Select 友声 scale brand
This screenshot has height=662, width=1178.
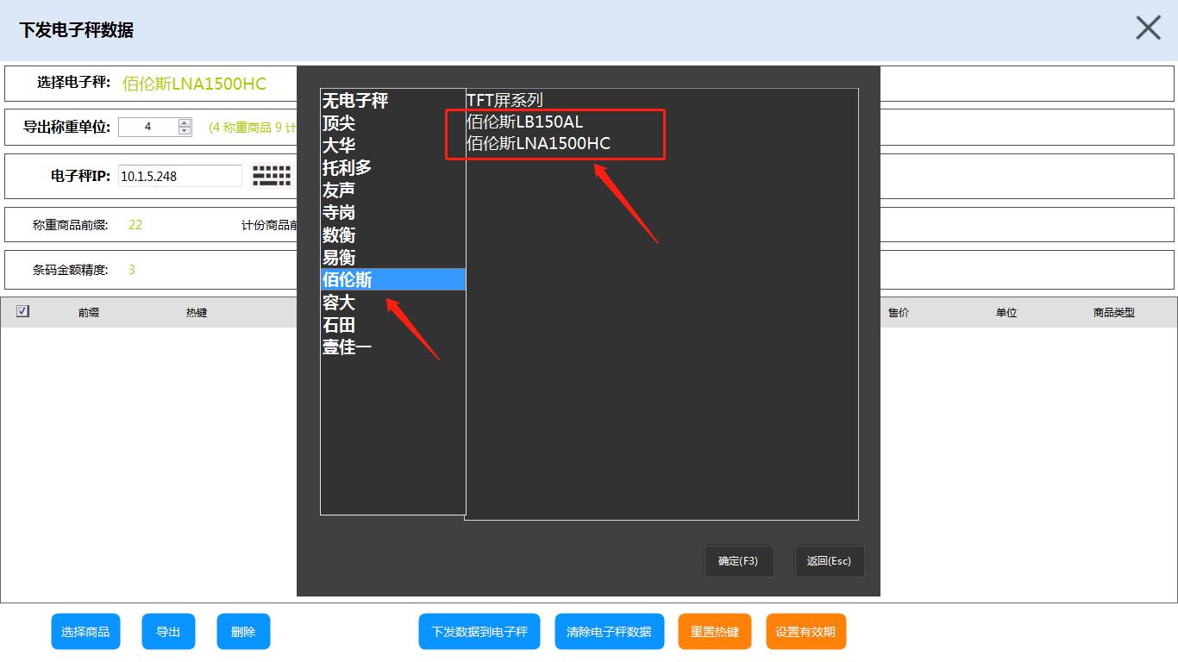[392, 190]
